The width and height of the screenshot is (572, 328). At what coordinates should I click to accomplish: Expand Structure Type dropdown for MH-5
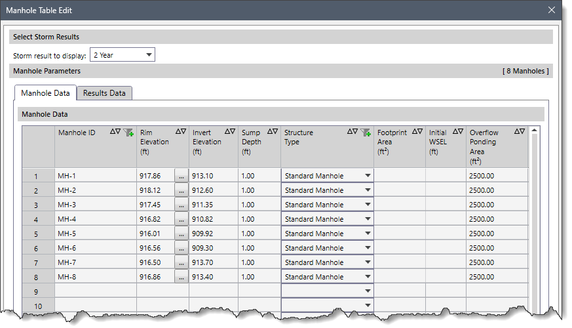pos(368,234)
